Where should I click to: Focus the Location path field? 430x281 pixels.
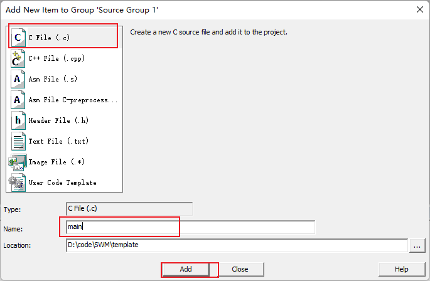click(237, 245)
